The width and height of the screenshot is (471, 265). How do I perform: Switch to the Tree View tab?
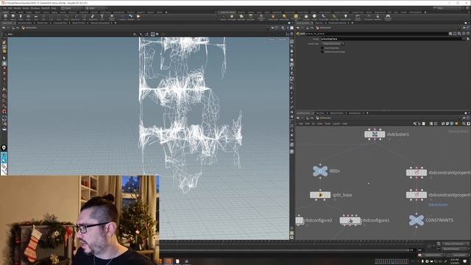click(x=320, y=113)
